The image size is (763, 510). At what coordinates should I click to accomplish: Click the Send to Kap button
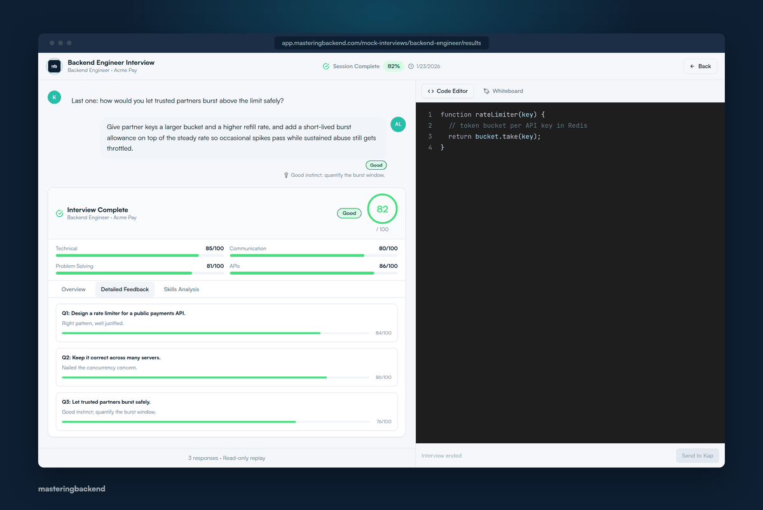click(x=698, y=455)
